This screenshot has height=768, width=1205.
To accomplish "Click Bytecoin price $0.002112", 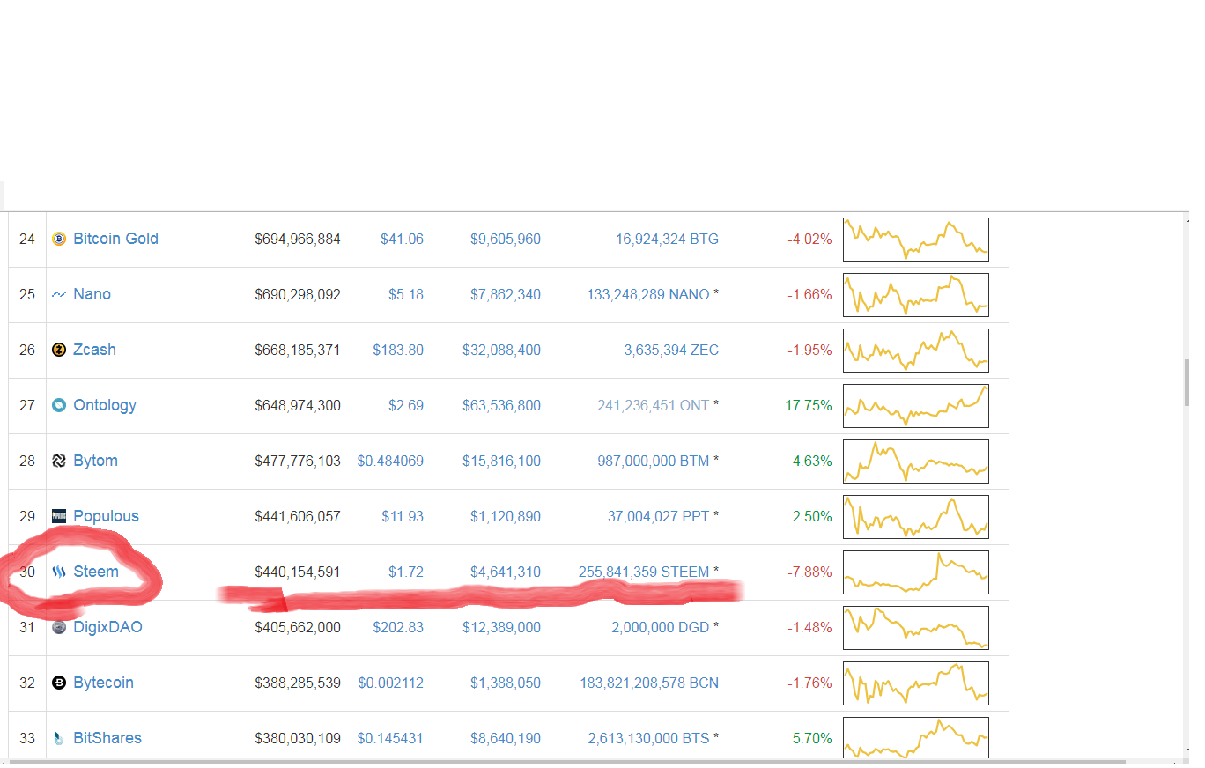I will pos(390,683).
